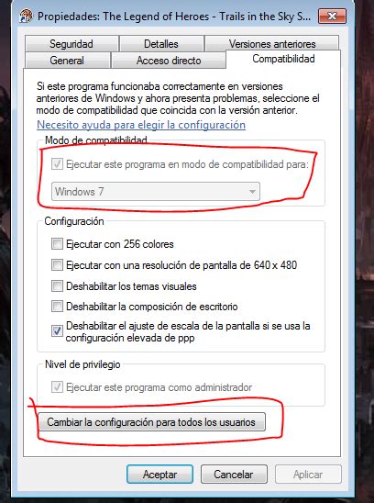
Task: Select the Compatibilidad tab
Action: pos(283,59)
